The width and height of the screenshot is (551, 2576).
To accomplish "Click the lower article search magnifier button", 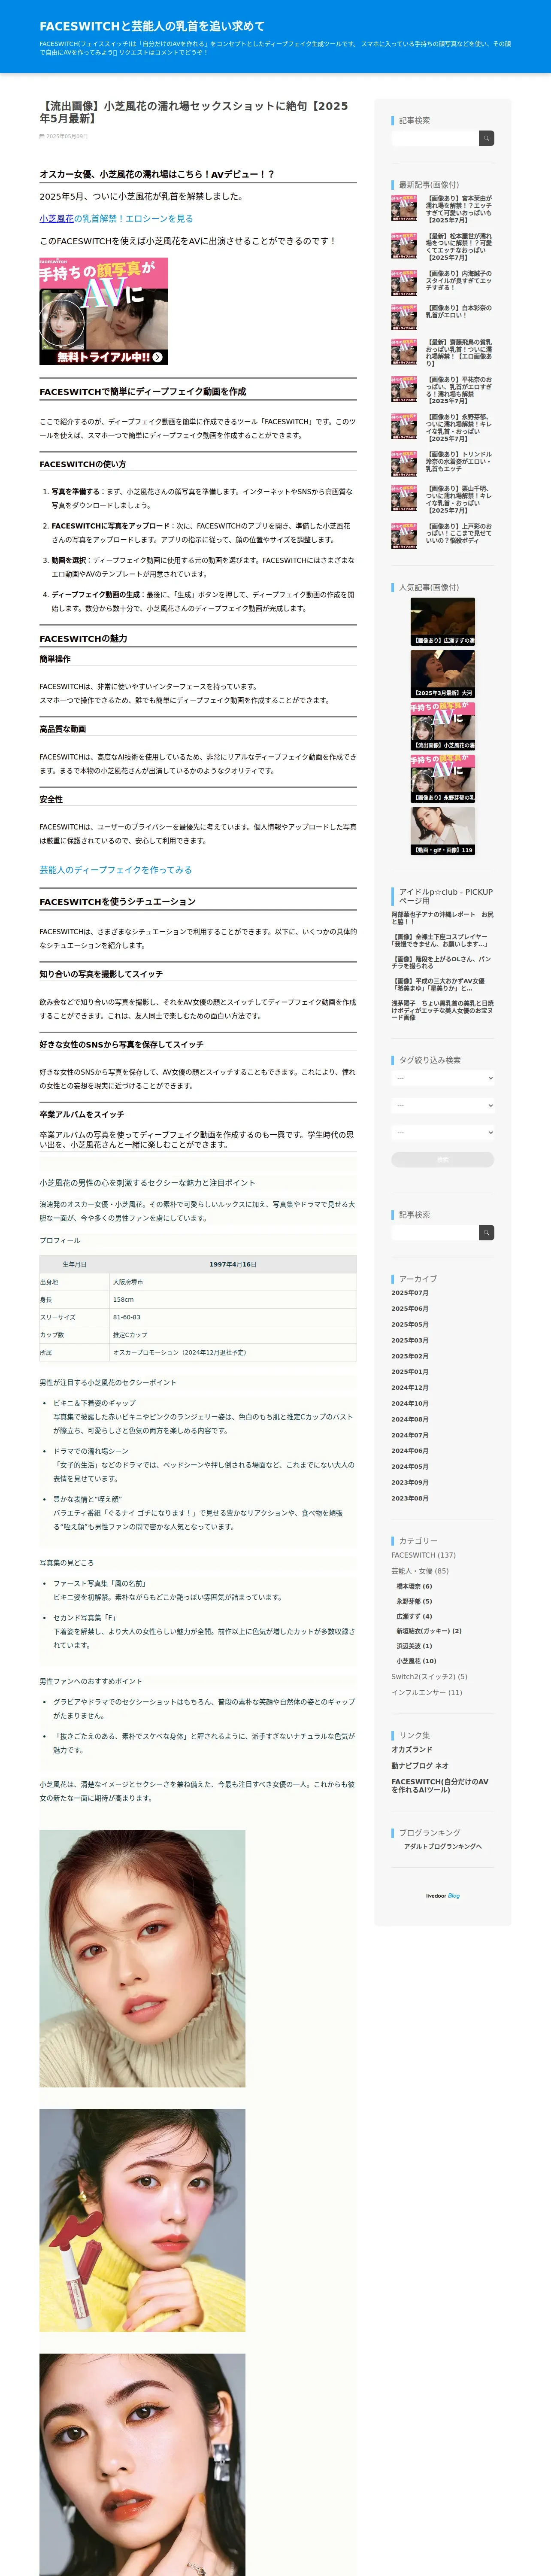I will [x=486, y=1232].
